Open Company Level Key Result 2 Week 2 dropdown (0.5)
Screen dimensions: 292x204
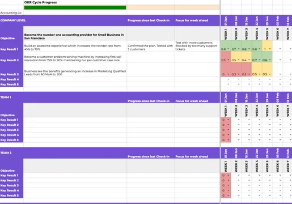coord(239,60)
